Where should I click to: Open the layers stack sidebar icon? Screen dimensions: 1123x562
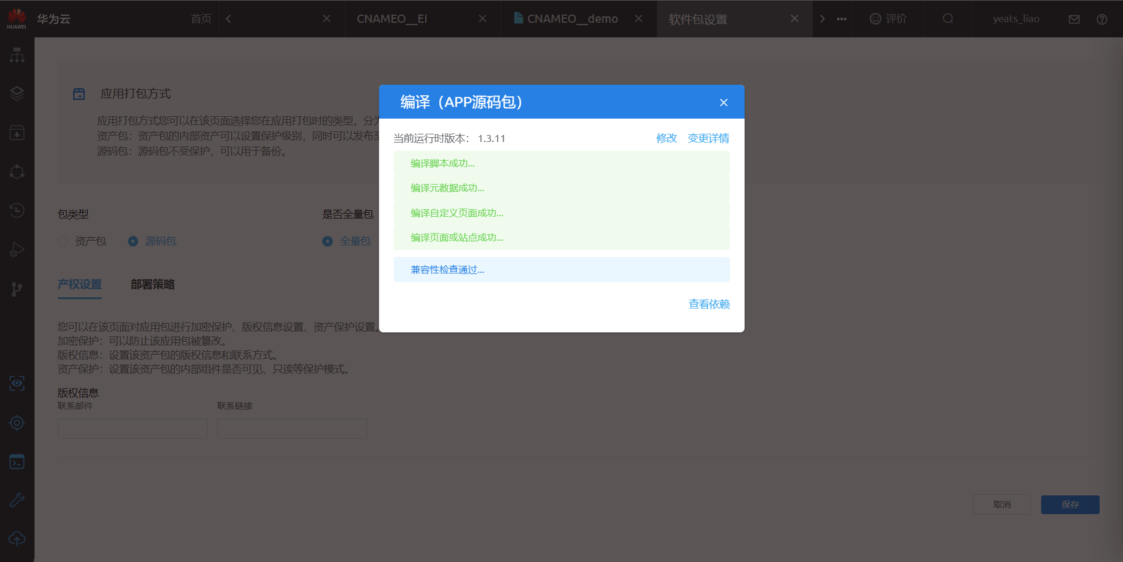pos(17,93)
